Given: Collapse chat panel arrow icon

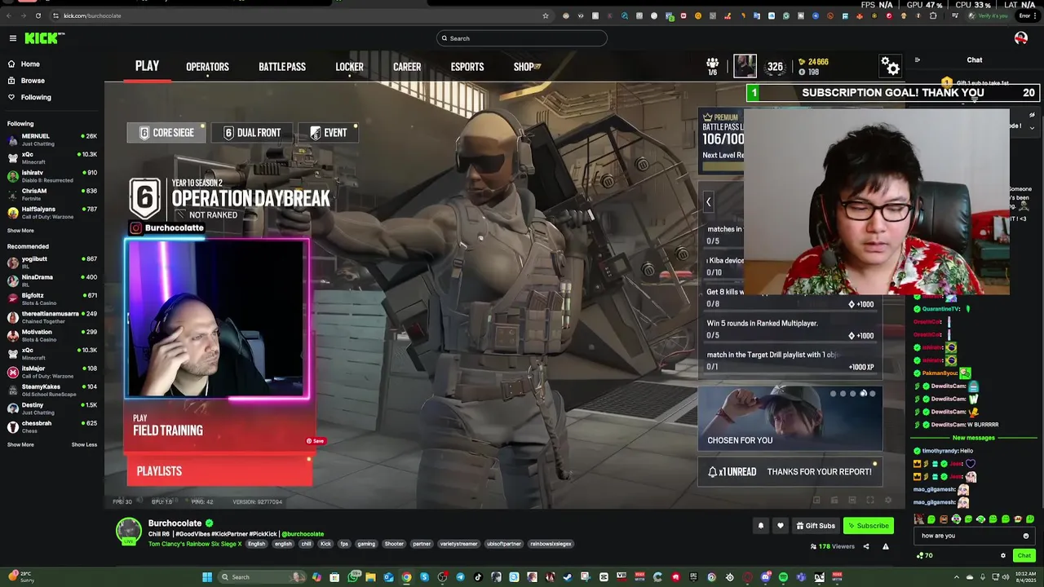Looking at the screenshot, I should pos(917,60).
